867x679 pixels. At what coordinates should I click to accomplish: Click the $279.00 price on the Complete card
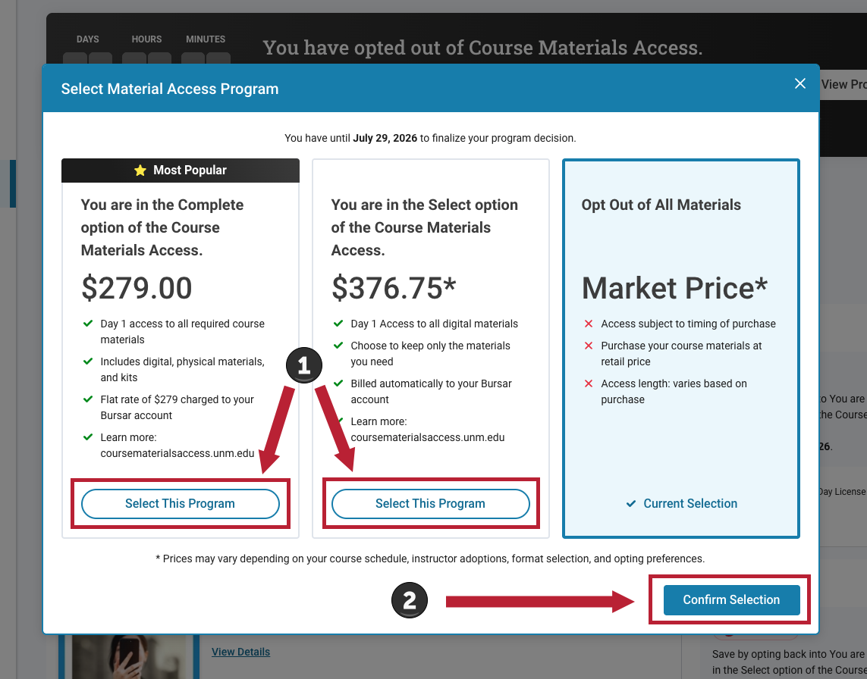137,288
